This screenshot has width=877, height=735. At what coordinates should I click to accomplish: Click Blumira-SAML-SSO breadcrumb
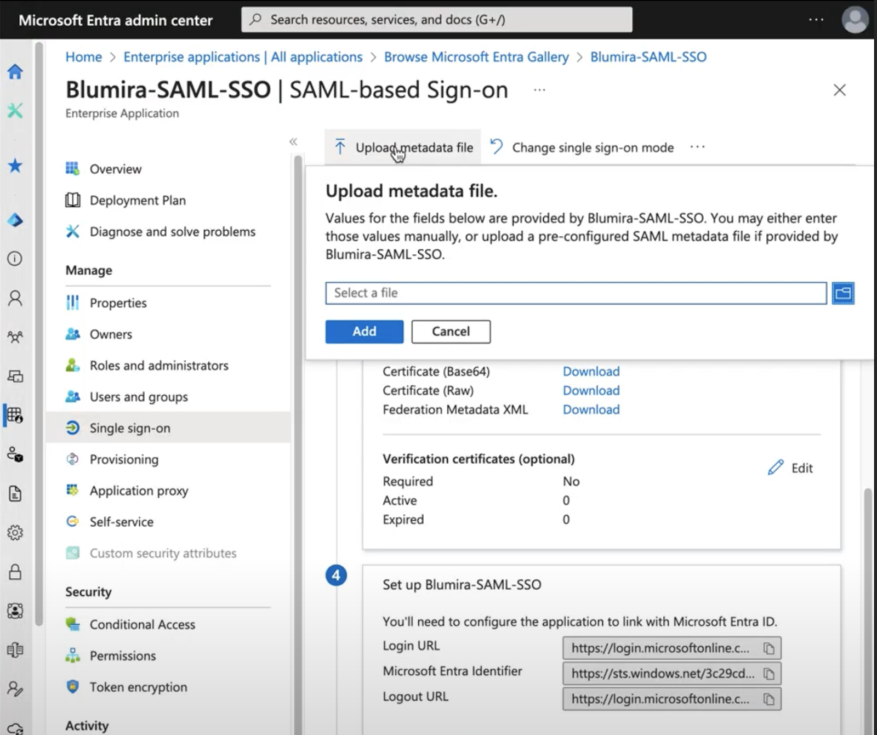tap(648, 57)
